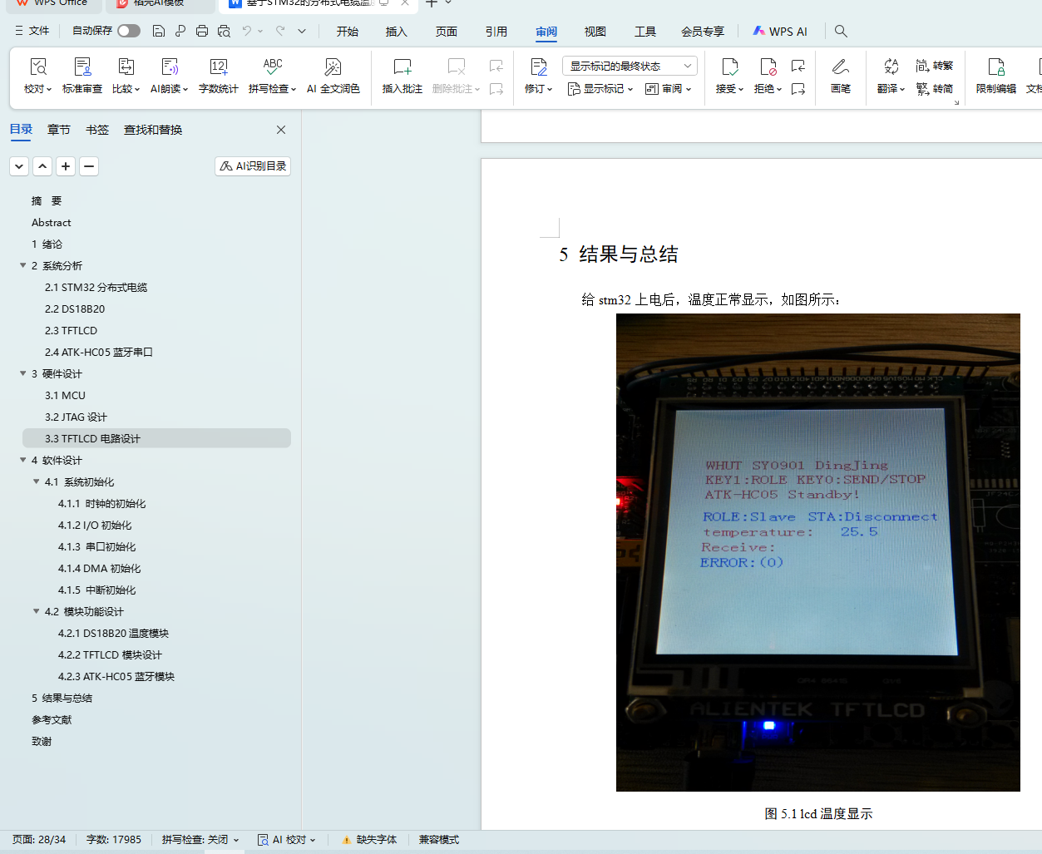Screen dimensions: 1042x854
Task: Open the 显示标记的最终状态 dropdown
Action: pyautogui.click(x=629, y=66)
